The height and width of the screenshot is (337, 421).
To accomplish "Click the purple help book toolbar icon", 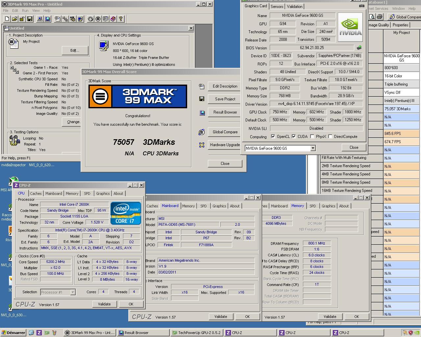I will 113,19.
